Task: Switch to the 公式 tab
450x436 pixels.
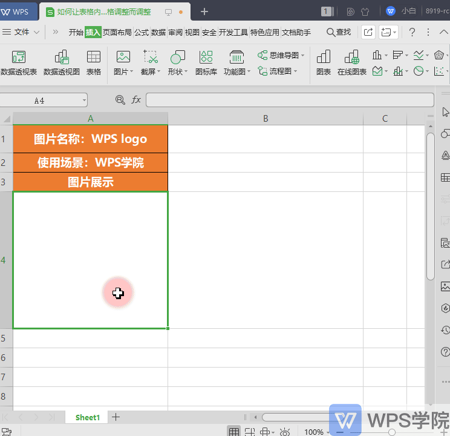Action: pos(142,32)
